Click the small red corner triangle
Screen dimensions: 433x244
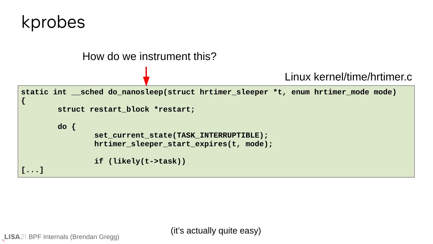coord(3,241)
